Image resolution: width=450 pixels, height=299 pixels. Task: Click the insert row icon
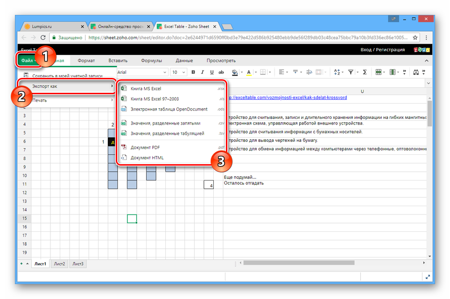pyautogui.click(x=379, y=72)
